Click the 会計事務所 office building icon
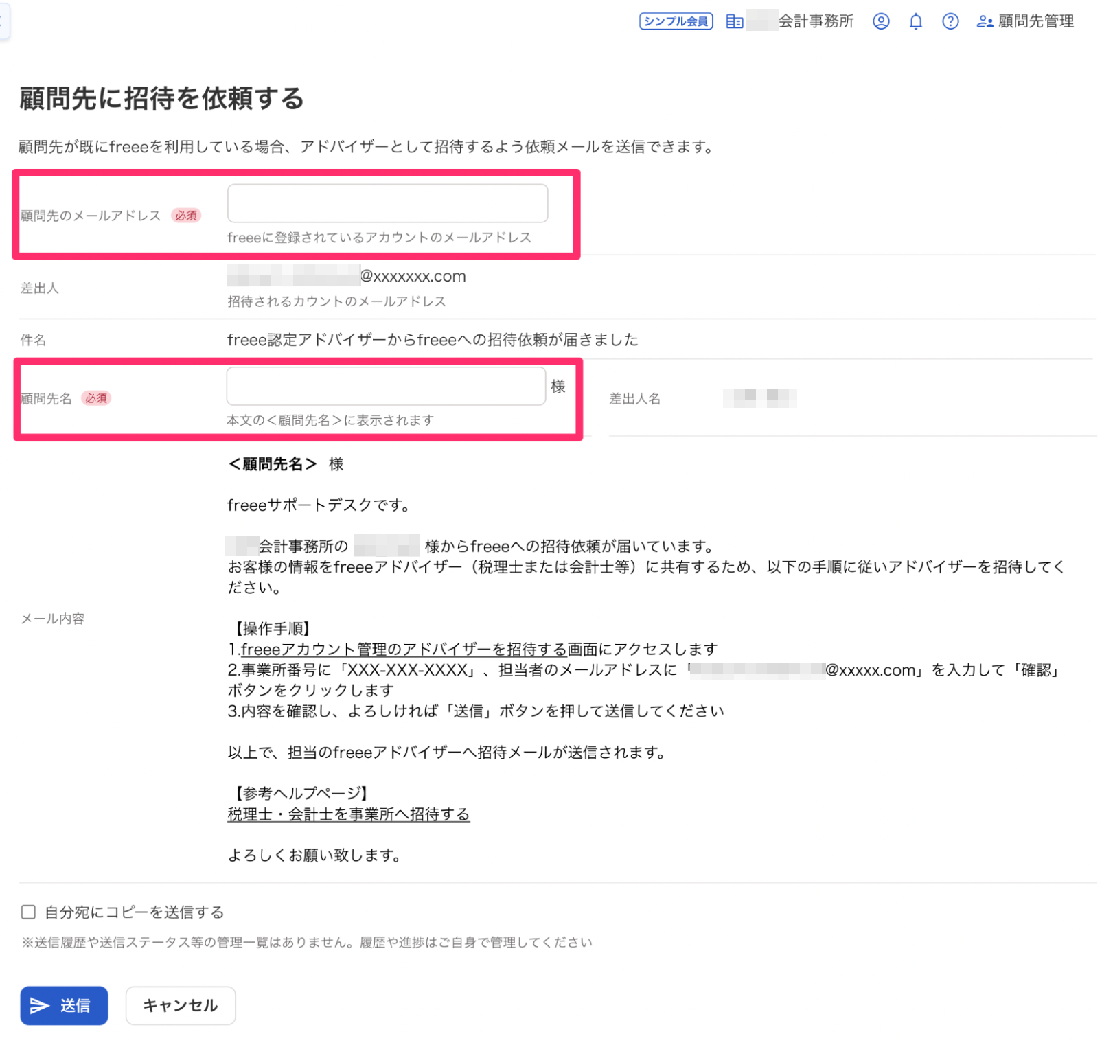Screen dimensions: 1102x1045 734,21
